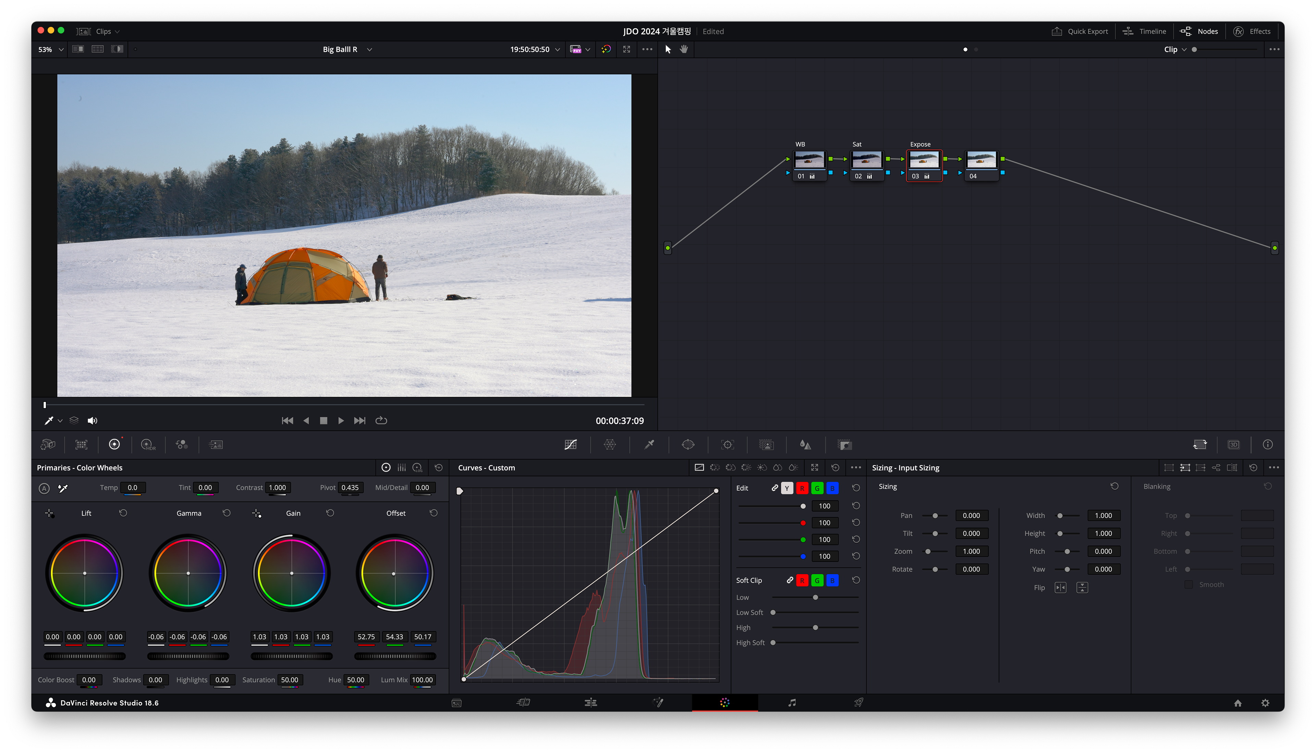Expand the Big Balll R clip name dropdown
This screenshot has height=753, width=1316.
pyautogui.click(x=369, y=50)
